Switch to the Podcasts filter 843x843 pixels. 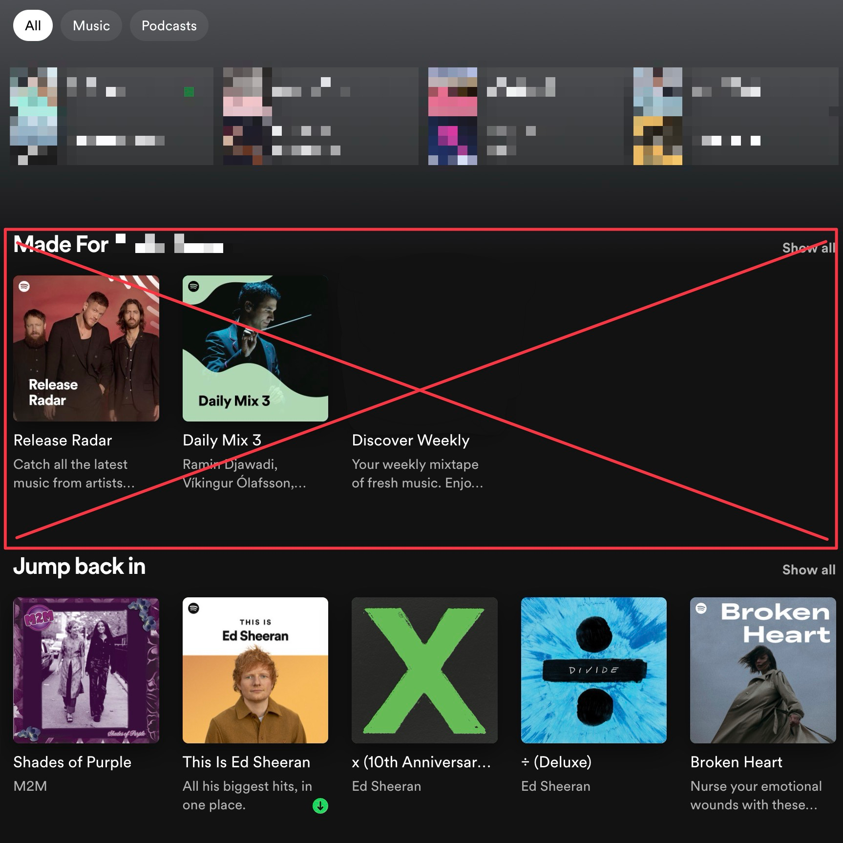(x=169, y=25)
